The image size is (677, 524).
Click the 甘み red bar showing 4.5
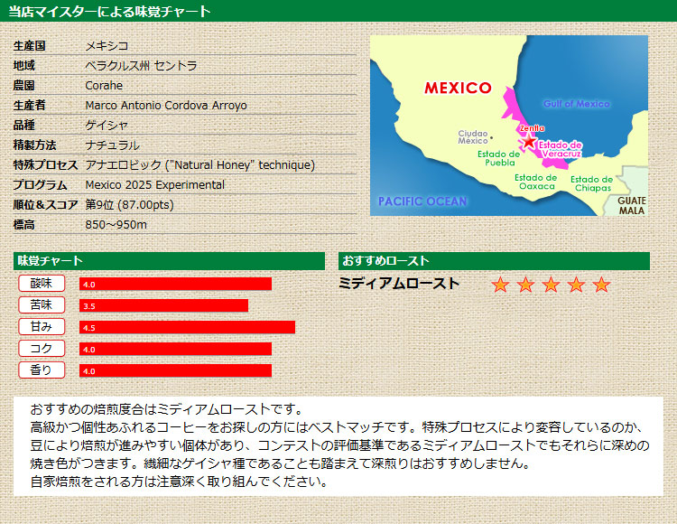coord(187,327)
